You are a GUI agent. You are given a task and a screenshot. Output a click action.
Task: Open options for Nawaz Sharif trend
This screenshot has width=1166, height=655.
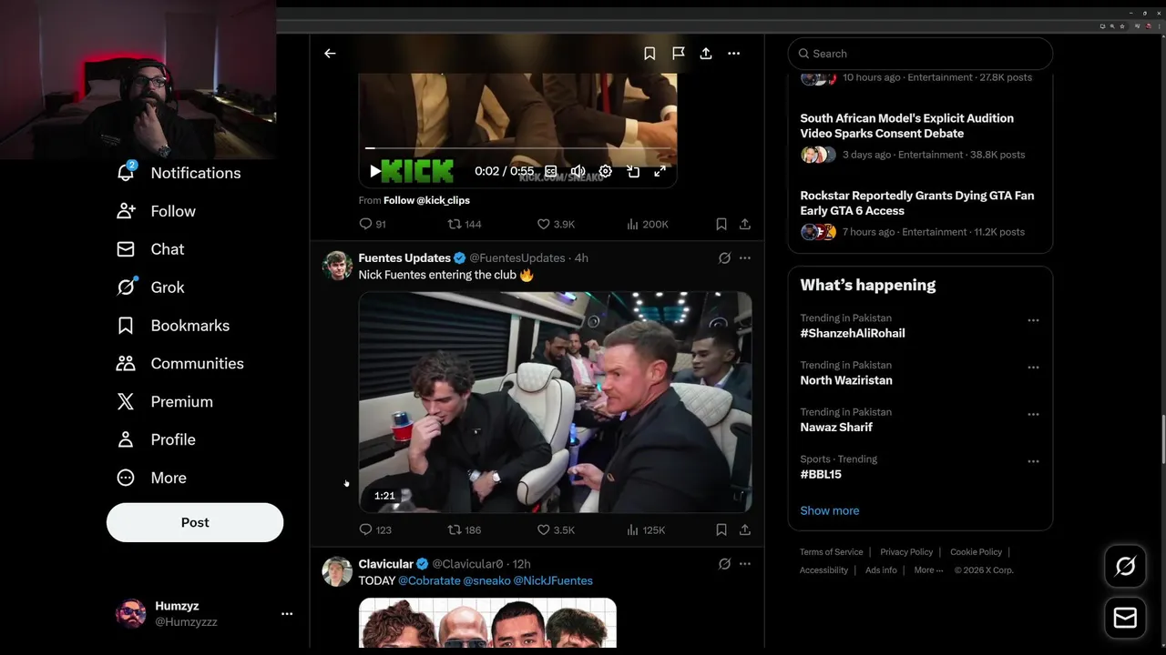click(x=1033, y=414)
